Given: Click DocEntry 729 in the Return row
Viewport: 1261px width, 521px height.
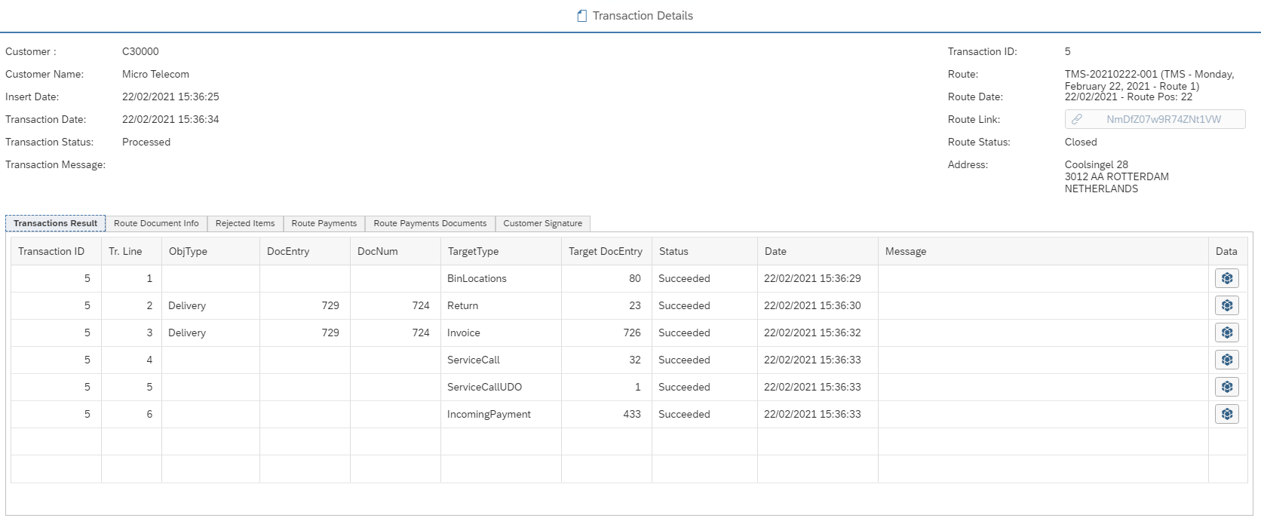Looking at the screenshot, I should [330, 305].
